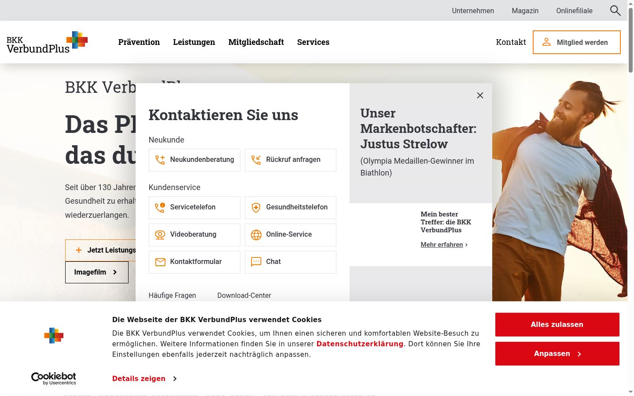Open the Mitgliedschaft menu
634x396 pixels.
coord(256,42)
